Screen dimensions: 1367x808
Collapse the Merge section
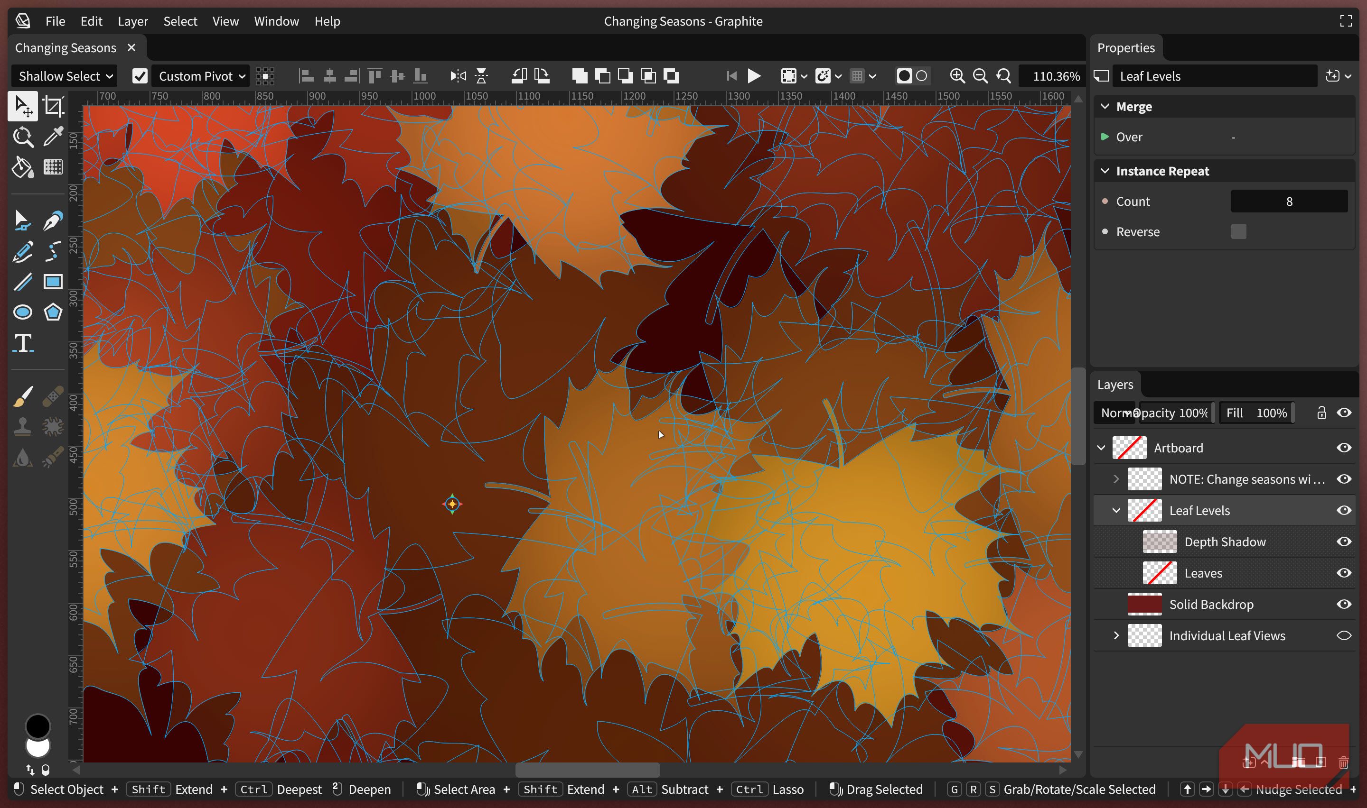click(x=1105, y=107)
